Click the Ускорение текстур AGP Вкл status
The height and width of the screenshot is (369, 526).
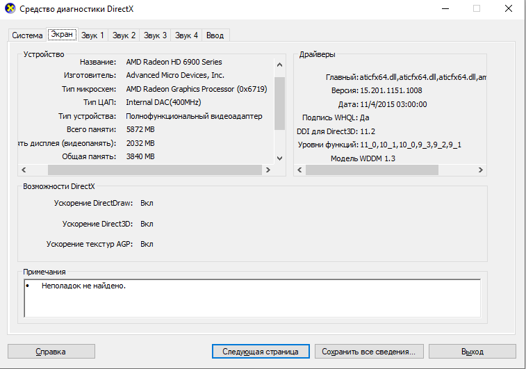click(147, 244)
